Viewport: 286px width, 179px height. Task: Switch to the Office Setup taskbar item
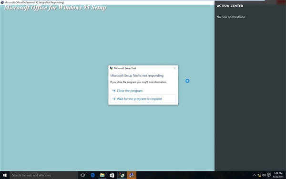click(122, 175)
